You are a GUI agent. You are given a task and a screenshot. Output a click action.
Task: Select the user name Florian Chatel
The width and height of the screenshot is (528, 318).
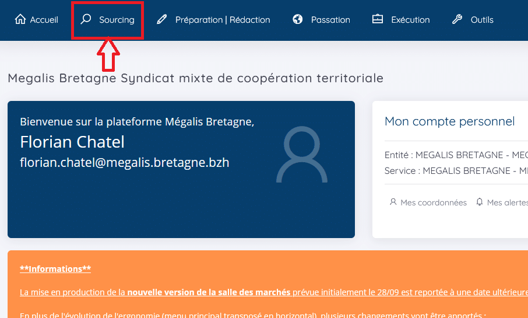pos(72,142)
